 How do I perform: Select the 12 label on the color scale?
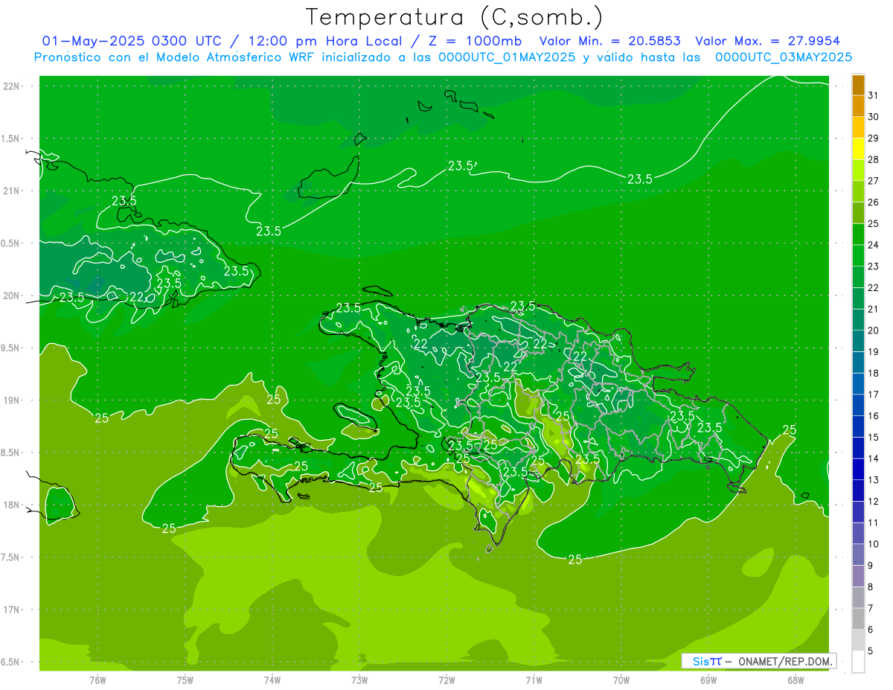[873, 502]
